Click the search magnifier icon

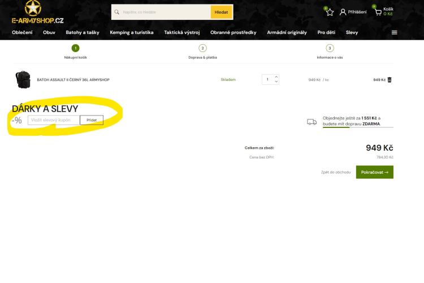click(x=116, y=12)
